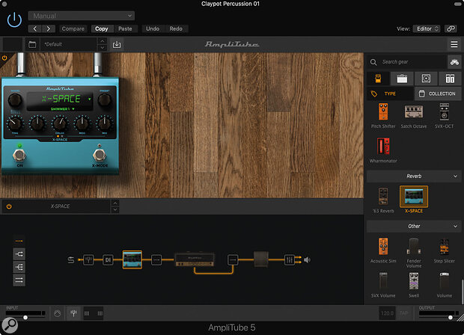Screen dimensions: 464x335
Task: Toggle the X-SPACE pedal ON footswitch
Action: (19, 155)
